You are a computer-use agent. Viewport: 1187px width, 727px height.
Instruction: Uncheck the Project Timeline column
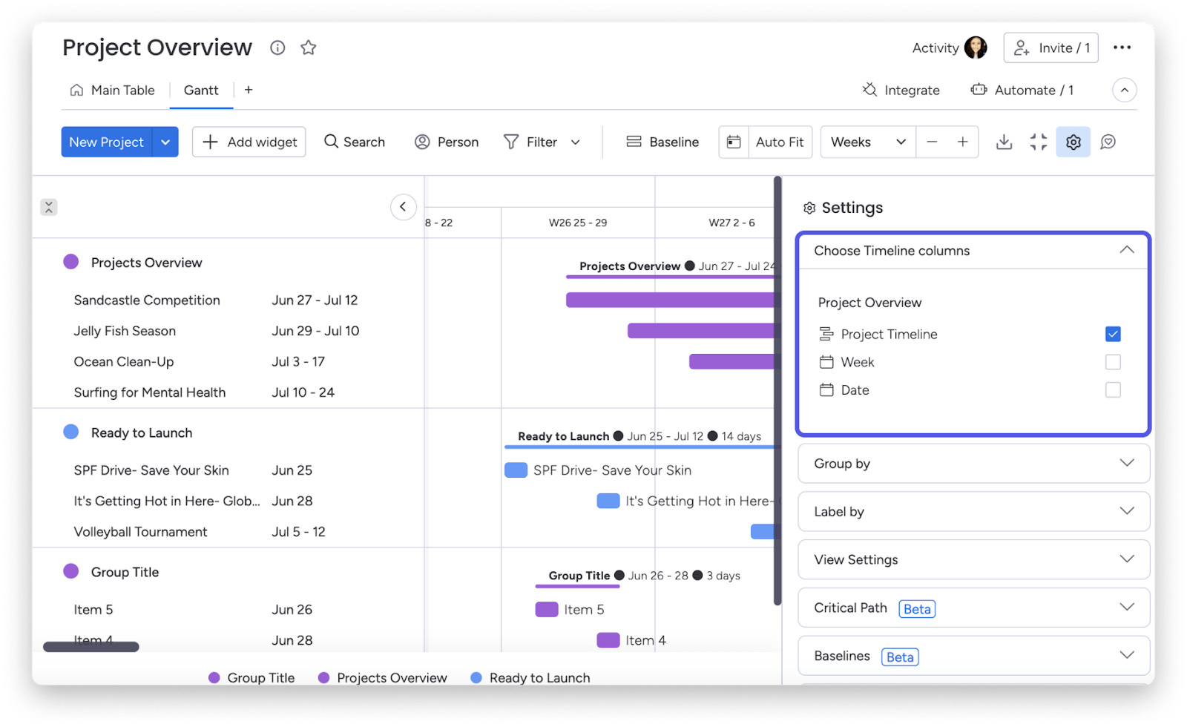[1113, 334]
